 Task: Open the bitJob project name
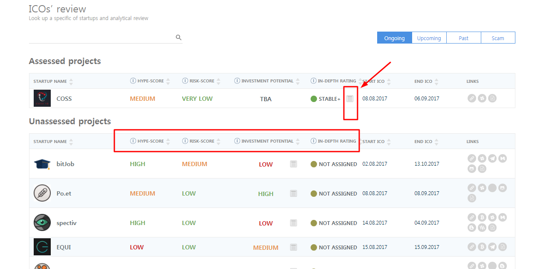[x=65, y=164]
